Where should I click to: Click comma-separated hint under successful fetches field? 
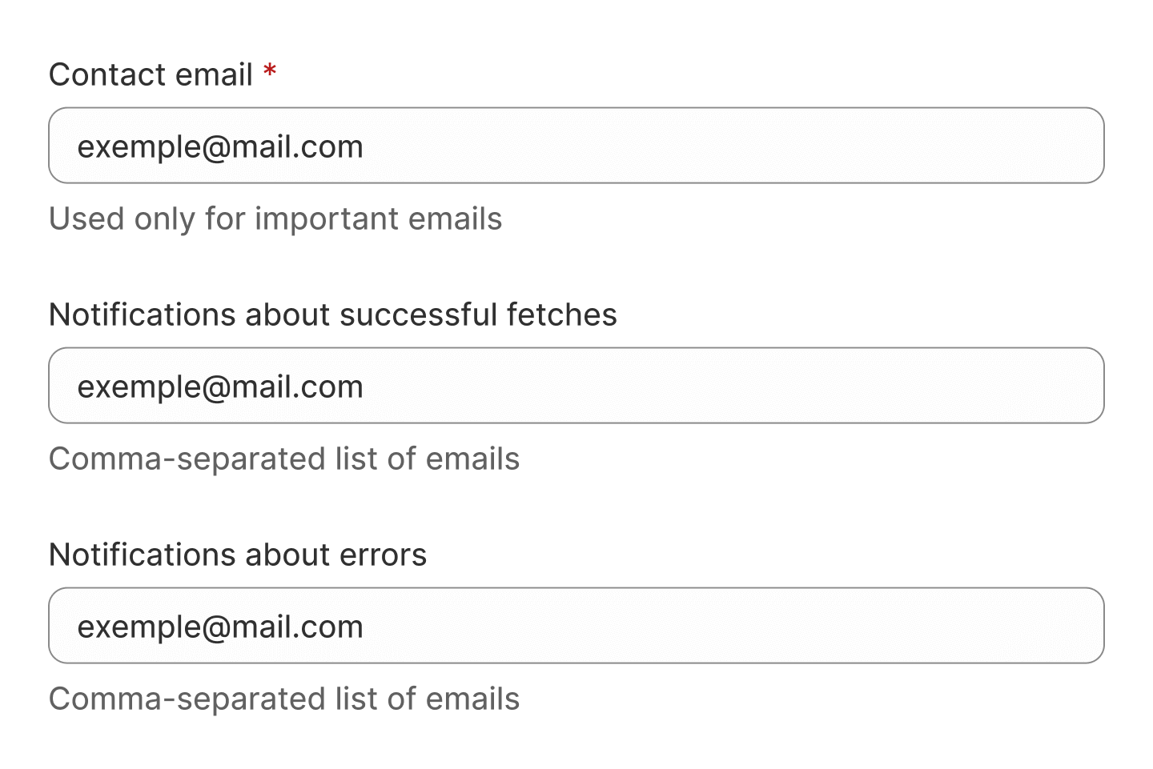pos(284,459)
